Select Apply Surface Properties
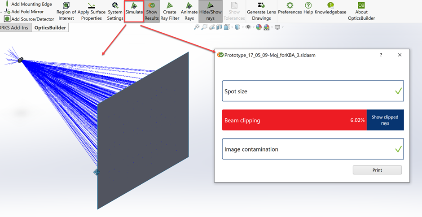This screenshot has width=422, height=217. point(92,11)
